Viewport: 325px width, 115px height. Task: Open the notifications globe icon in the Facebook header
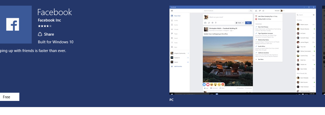tap(263, 11)
